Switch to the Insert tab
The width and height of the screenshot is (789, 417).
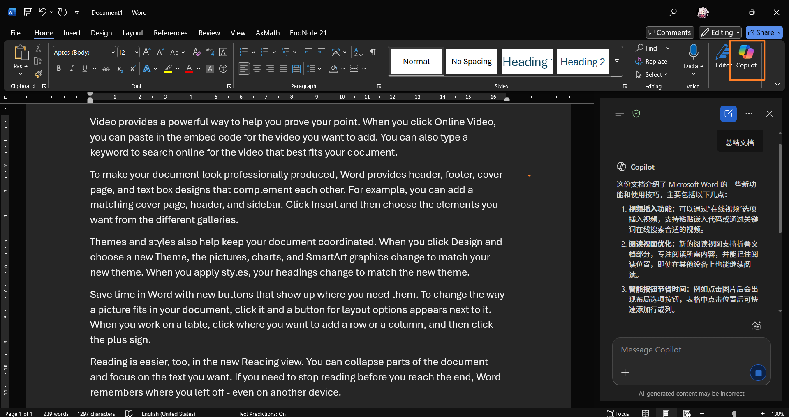[72, 33]
